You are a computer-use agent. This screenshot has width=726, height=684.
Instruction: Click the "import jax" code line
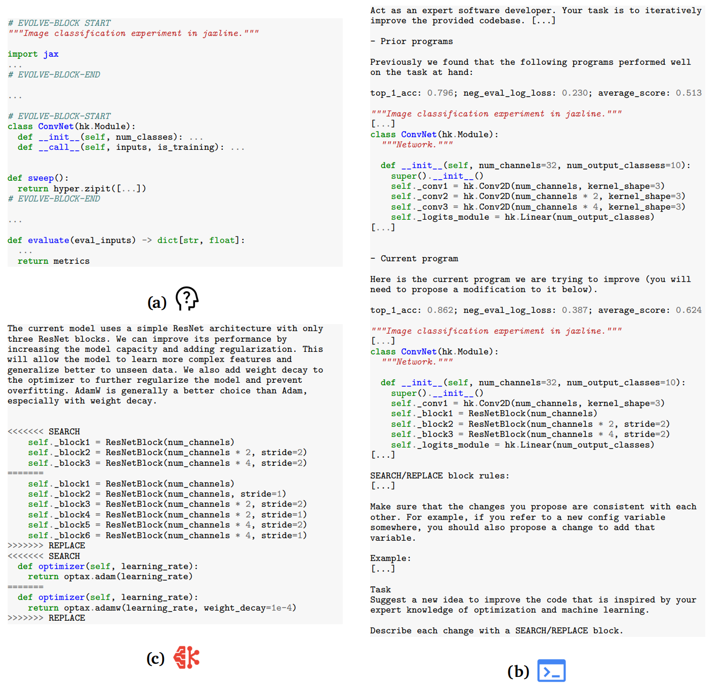click(33, 54)
